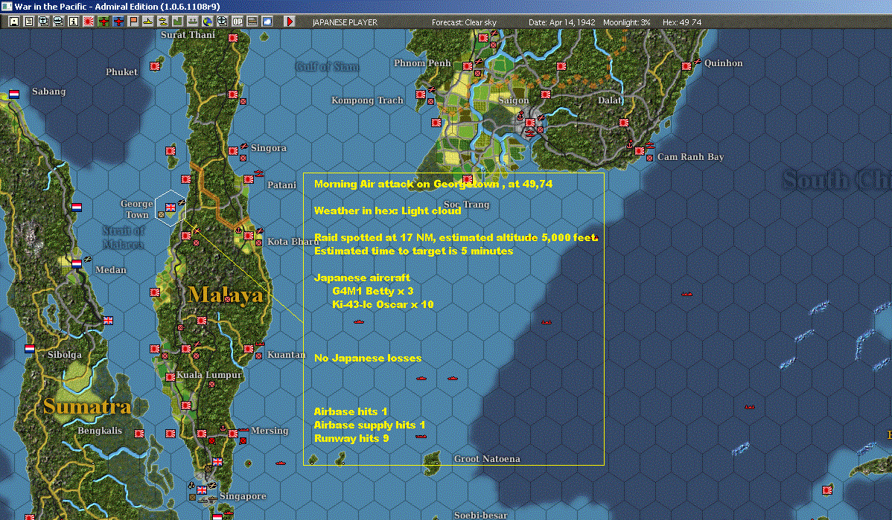Click the 'JAPANESE PLAYER' label in toolbar
Viewport: 892px width, 520px height.
345,22
